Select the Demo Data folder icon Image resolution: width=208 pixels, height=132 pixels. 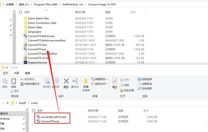(25, 27)
